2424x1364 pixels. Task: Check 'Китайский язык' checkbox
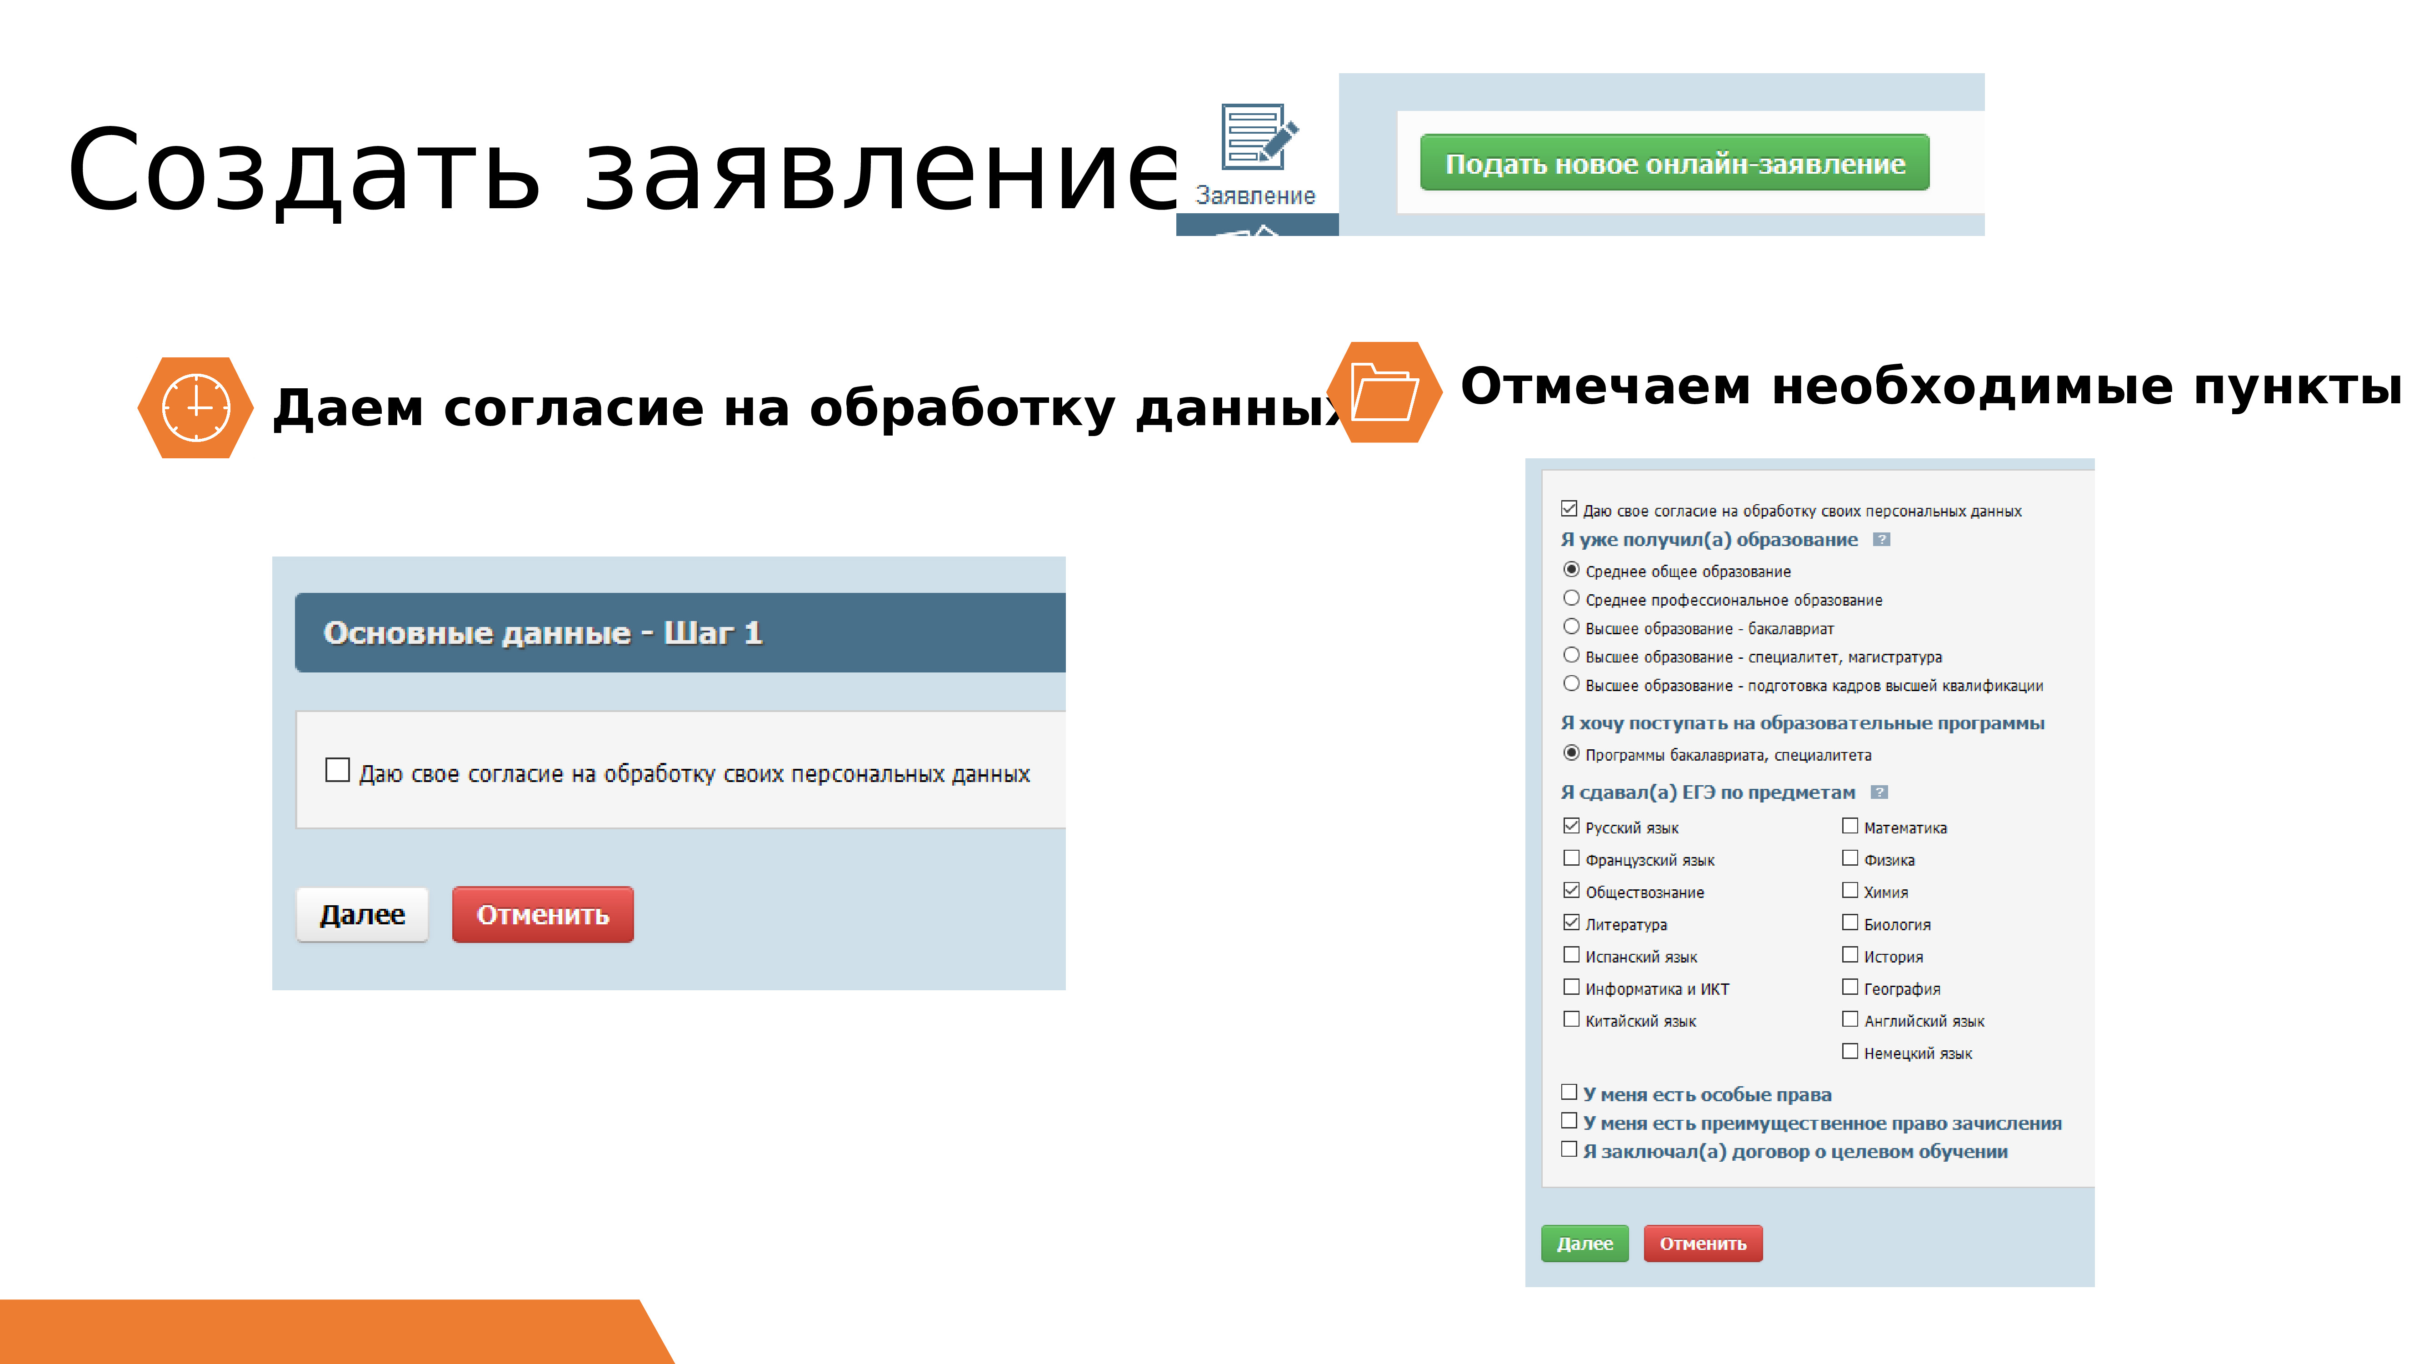1571,1018
